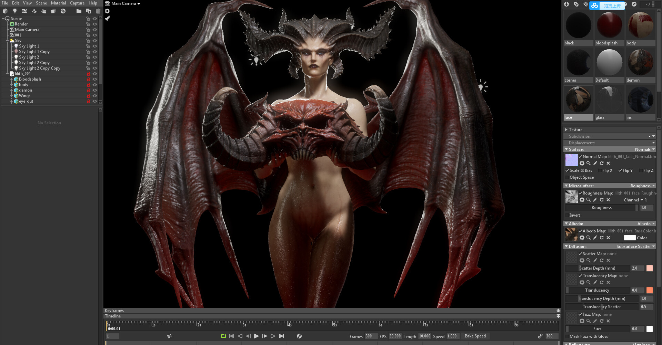Toggle timeline loop playback

coord(223,336)
